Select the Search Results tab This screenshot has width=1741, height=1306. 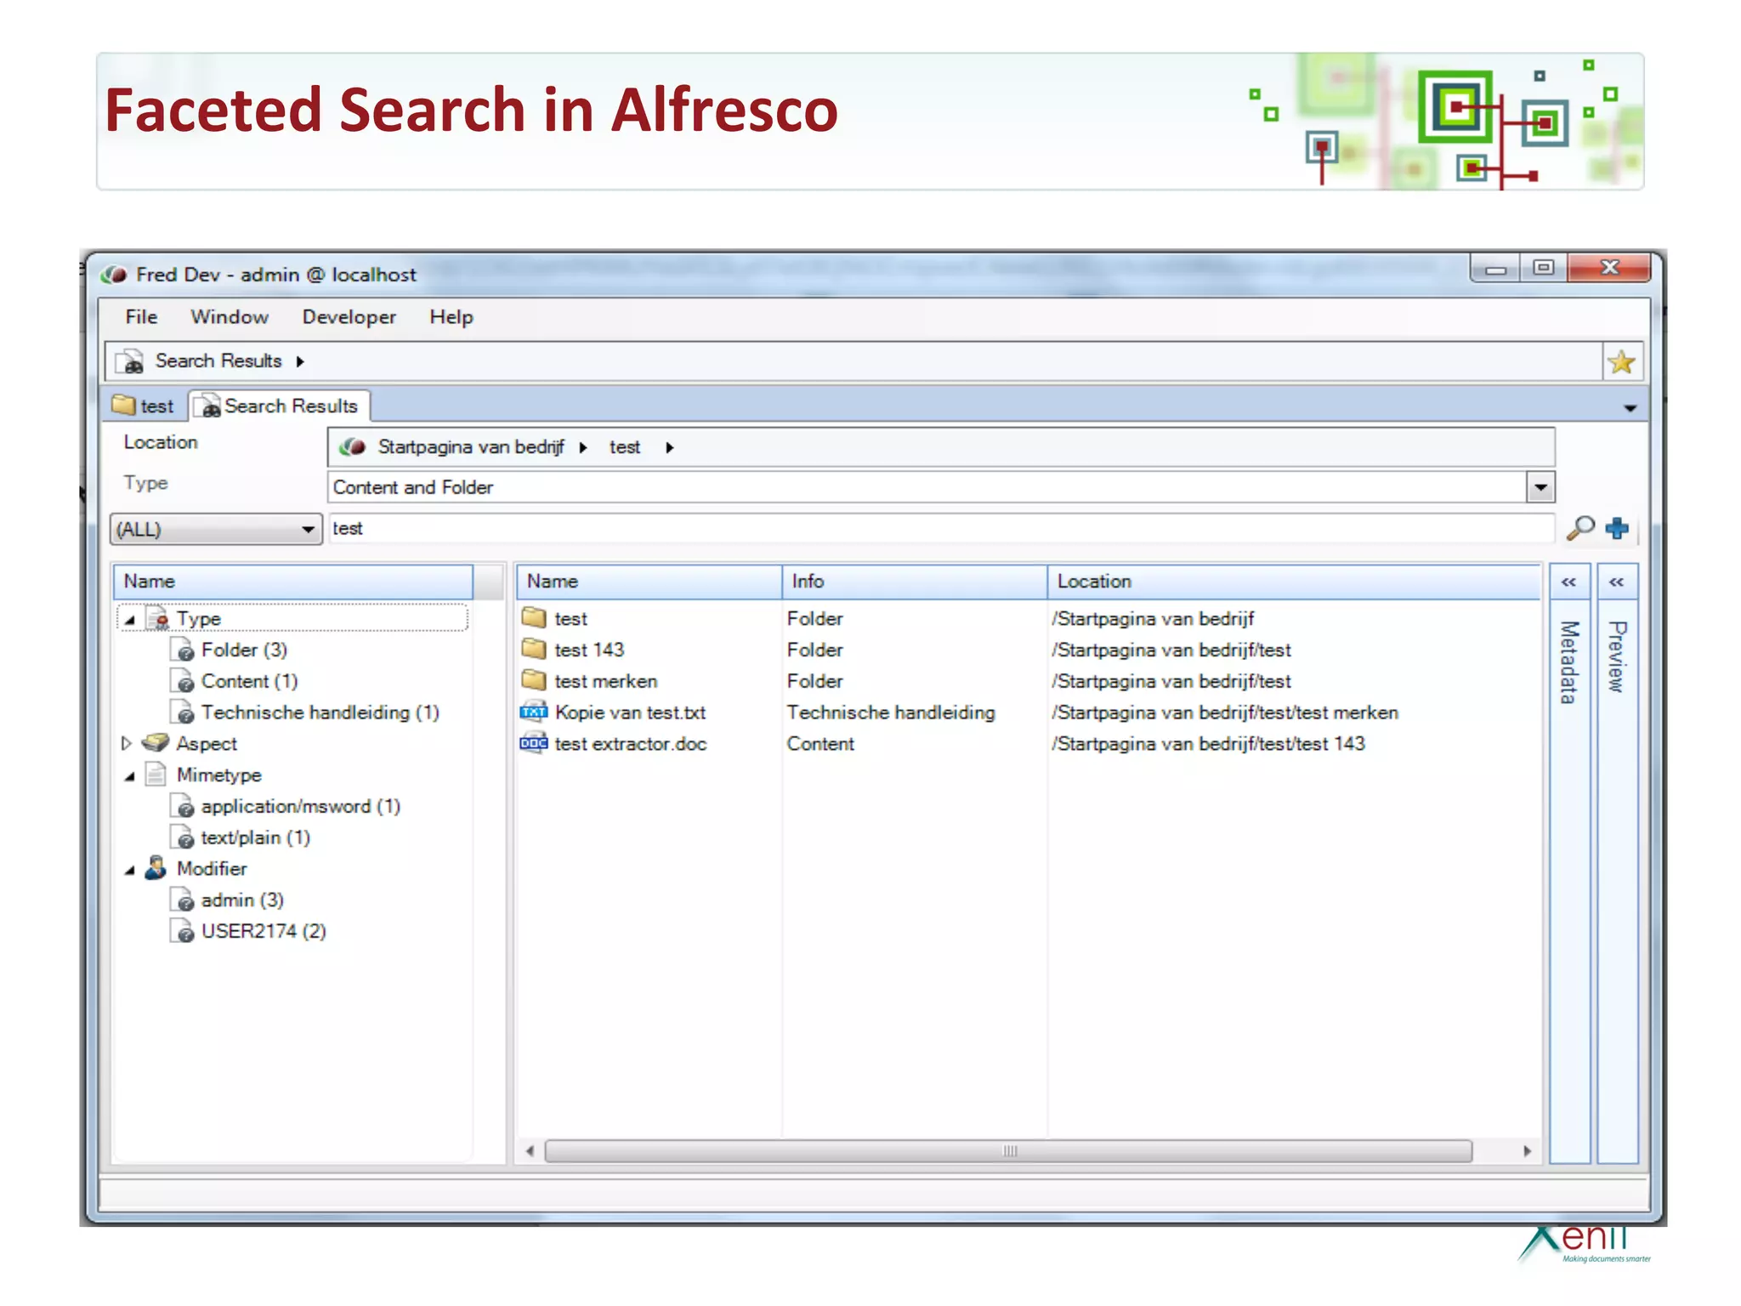281,406
